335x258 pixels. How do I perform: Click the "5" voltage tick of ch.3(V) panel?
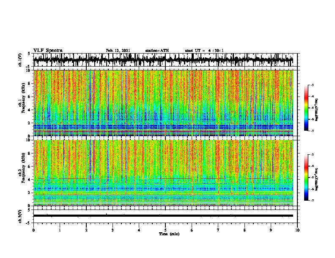29,210
